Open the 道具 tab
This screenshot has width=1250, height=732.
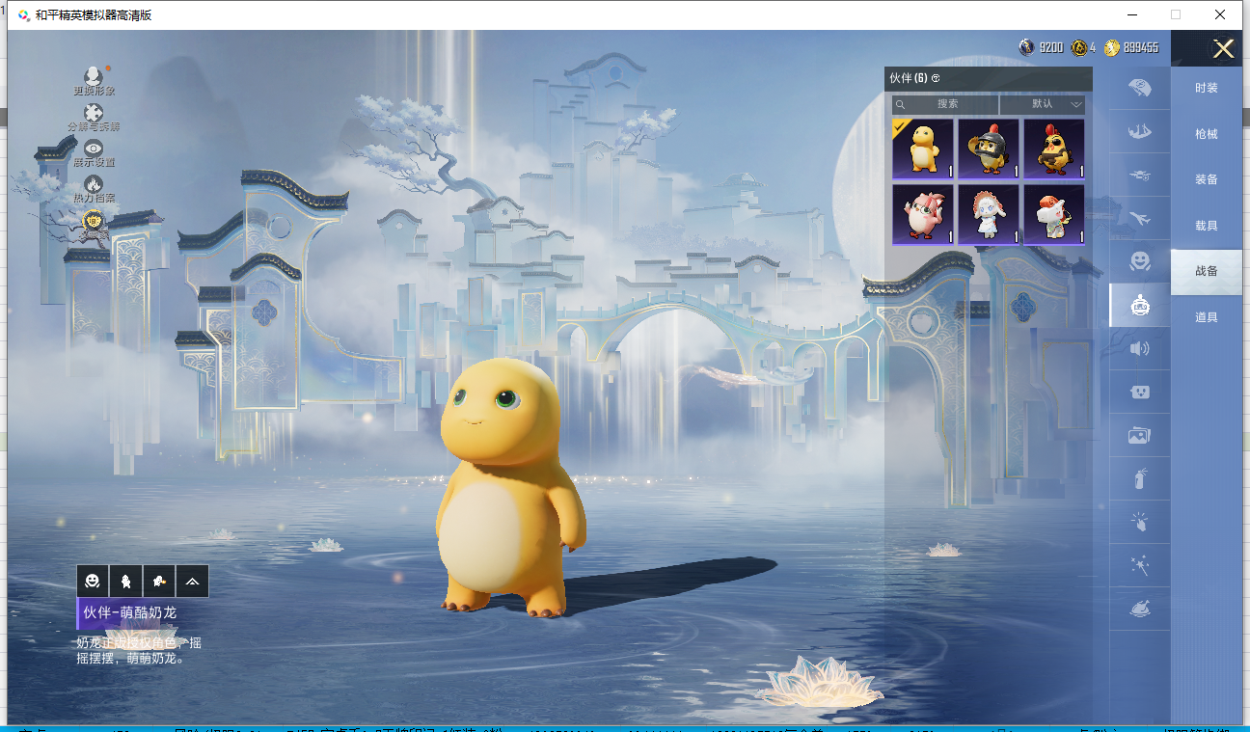click(x=1206, y=317)
